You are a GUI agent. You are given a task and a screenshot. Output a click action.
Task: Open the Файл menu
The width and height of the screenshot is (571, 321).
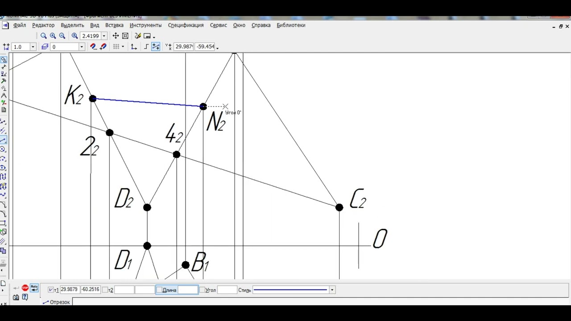(x=20, y=25)
